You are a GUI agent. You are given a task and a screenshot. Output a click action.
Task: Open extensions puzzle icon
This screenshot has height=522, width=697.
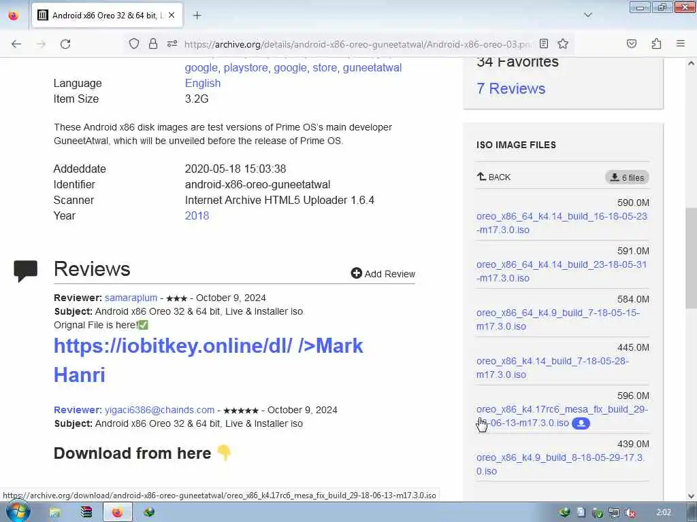(656, 43)
